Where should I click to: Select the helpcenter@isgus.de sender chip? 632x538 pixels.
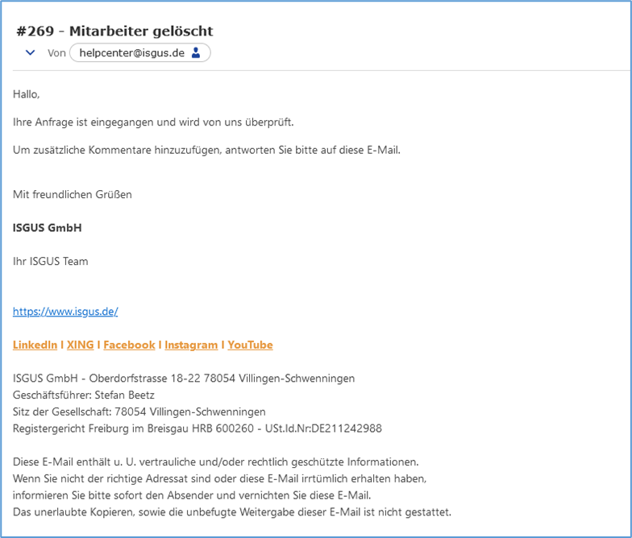(x=140, y=53)
